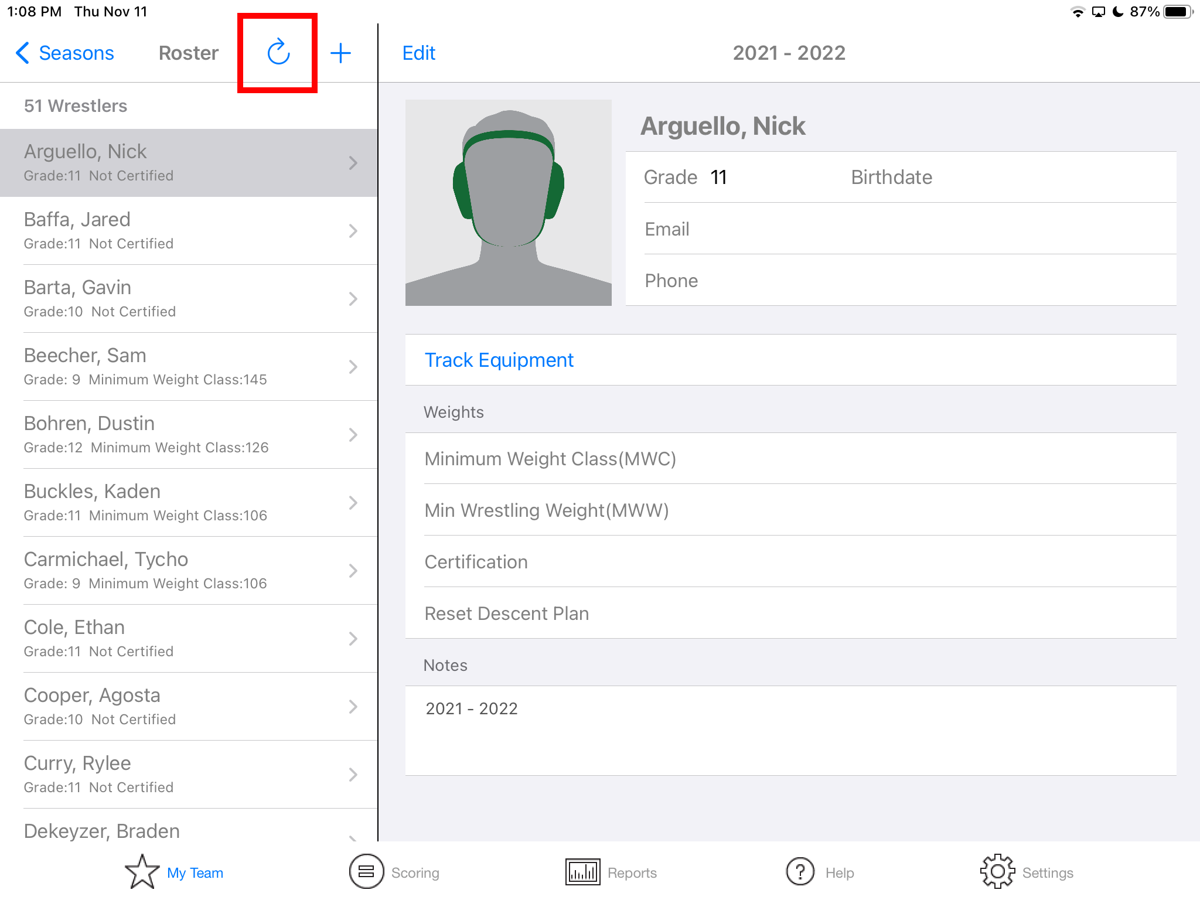
Task: Open the Settings gear icon
Action: coord(997,872)
